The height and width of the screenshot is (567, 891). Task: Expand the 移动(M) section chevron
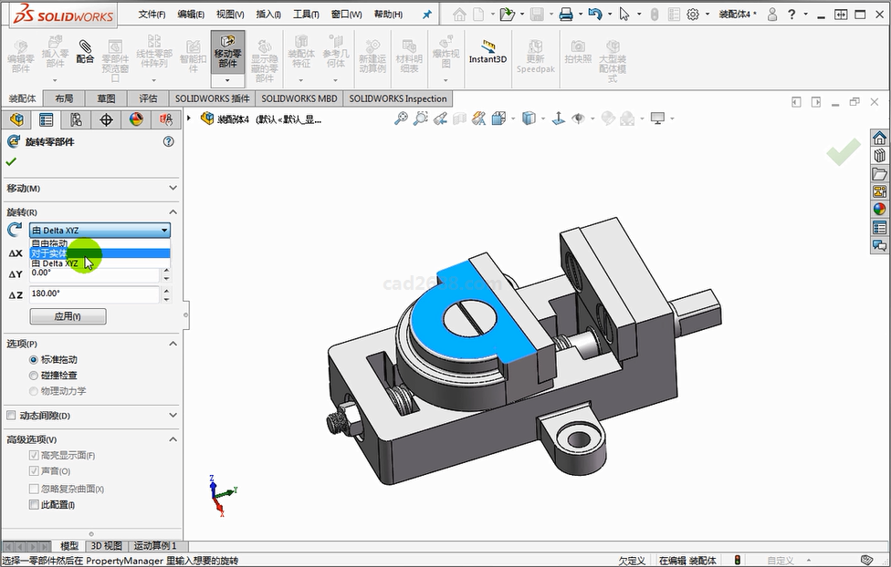173,188
